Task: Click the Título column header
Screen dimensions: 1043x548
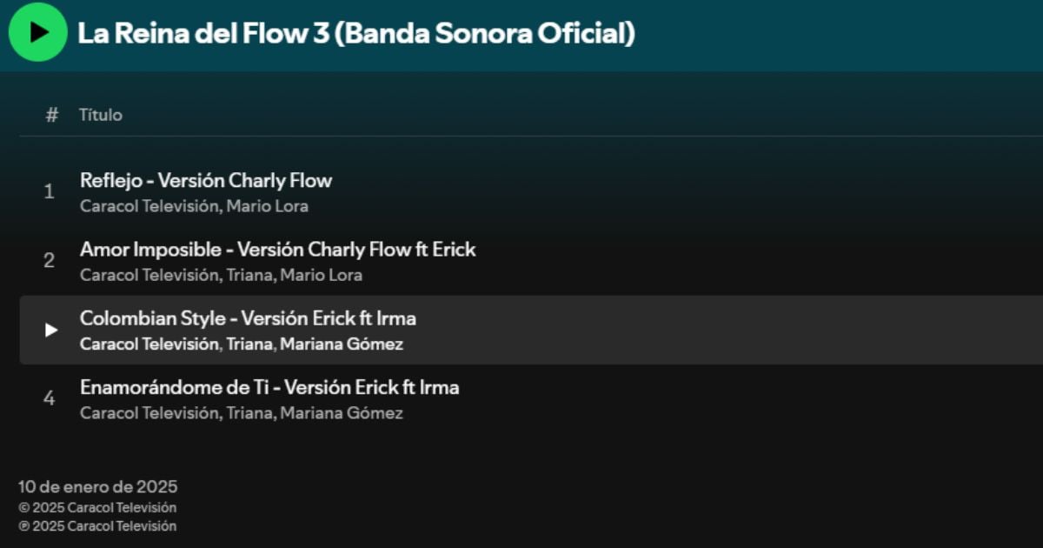Action: [x=101, y=115]
